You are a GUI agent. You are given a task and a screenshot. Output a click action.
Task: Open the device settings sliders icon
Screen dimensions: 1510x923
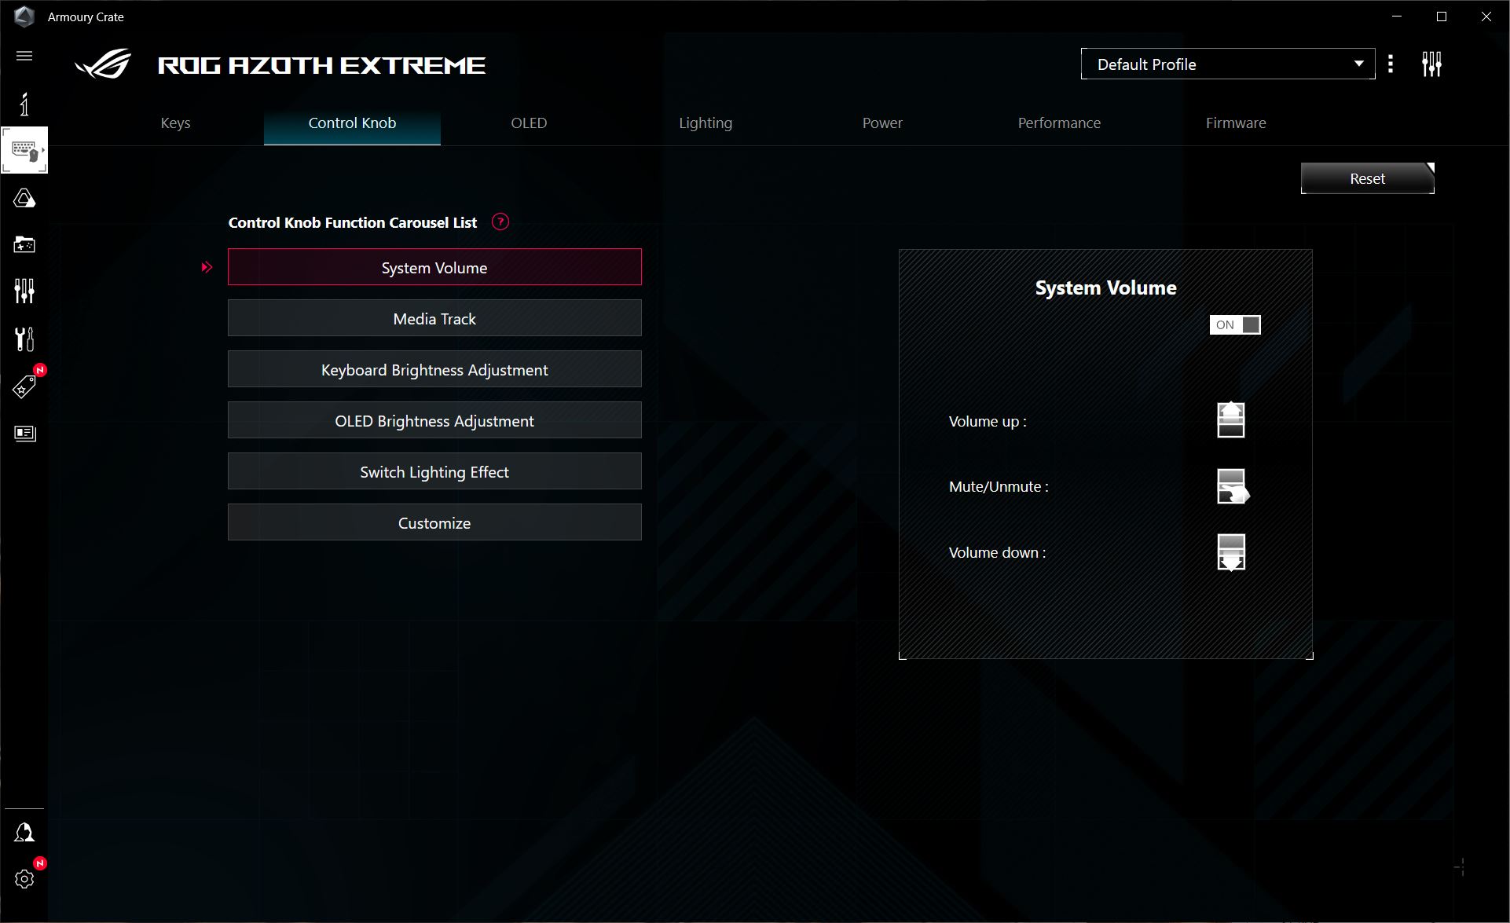pyautogui.click(x=1431, y=64)
